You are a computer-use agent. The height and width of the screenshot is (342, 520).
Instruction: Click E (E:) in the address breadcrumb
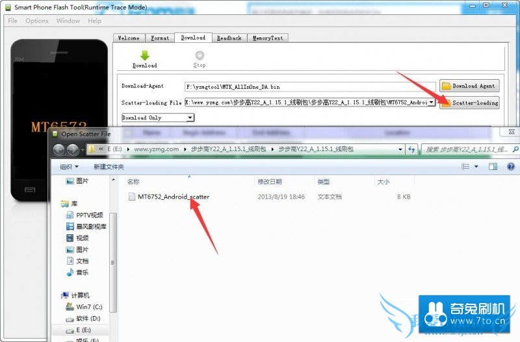tap(114, 149)
